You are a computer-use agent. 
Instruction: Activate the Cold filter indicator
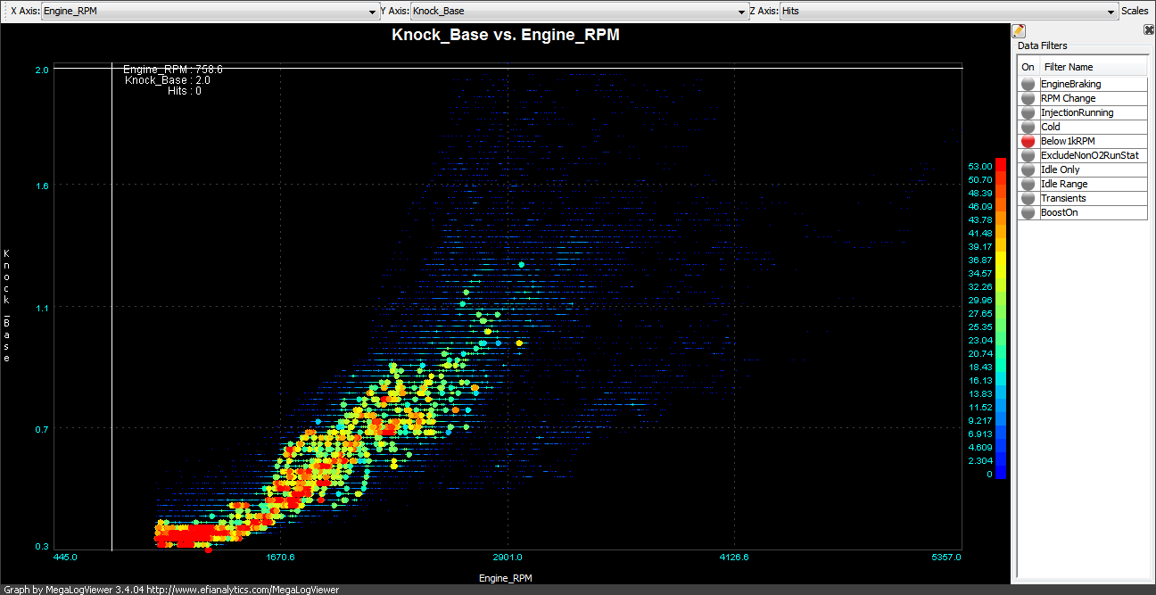point(1028,127)
